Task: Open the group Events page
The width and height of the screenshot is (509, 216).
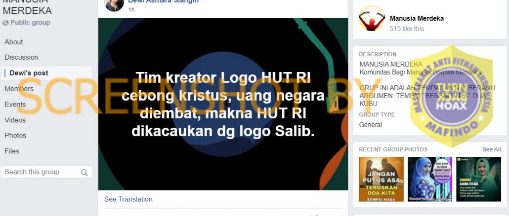Action: [x=15, y=104]
